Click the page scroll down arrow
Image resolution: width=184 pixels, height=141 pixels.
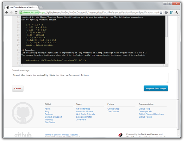pyautogui.click(x=178, y=135)
